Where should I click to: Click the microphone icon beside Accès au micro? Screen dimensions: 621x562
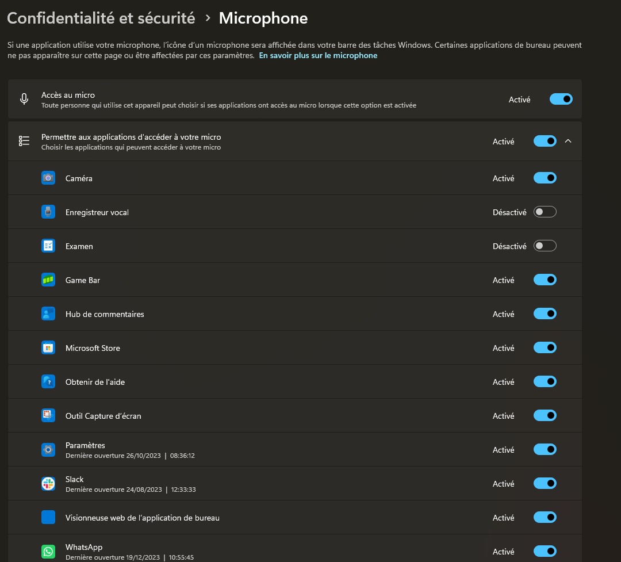[x=24, y=99]
